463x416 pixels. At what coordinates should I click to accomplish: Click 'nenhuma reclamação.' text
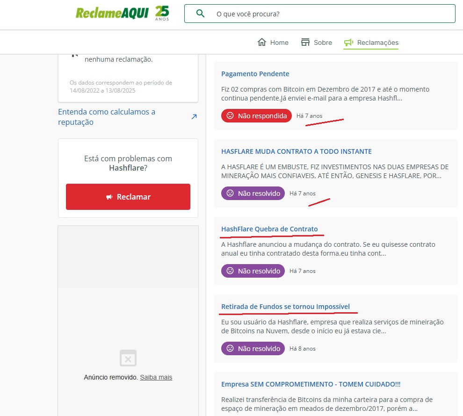coord(119,59)
